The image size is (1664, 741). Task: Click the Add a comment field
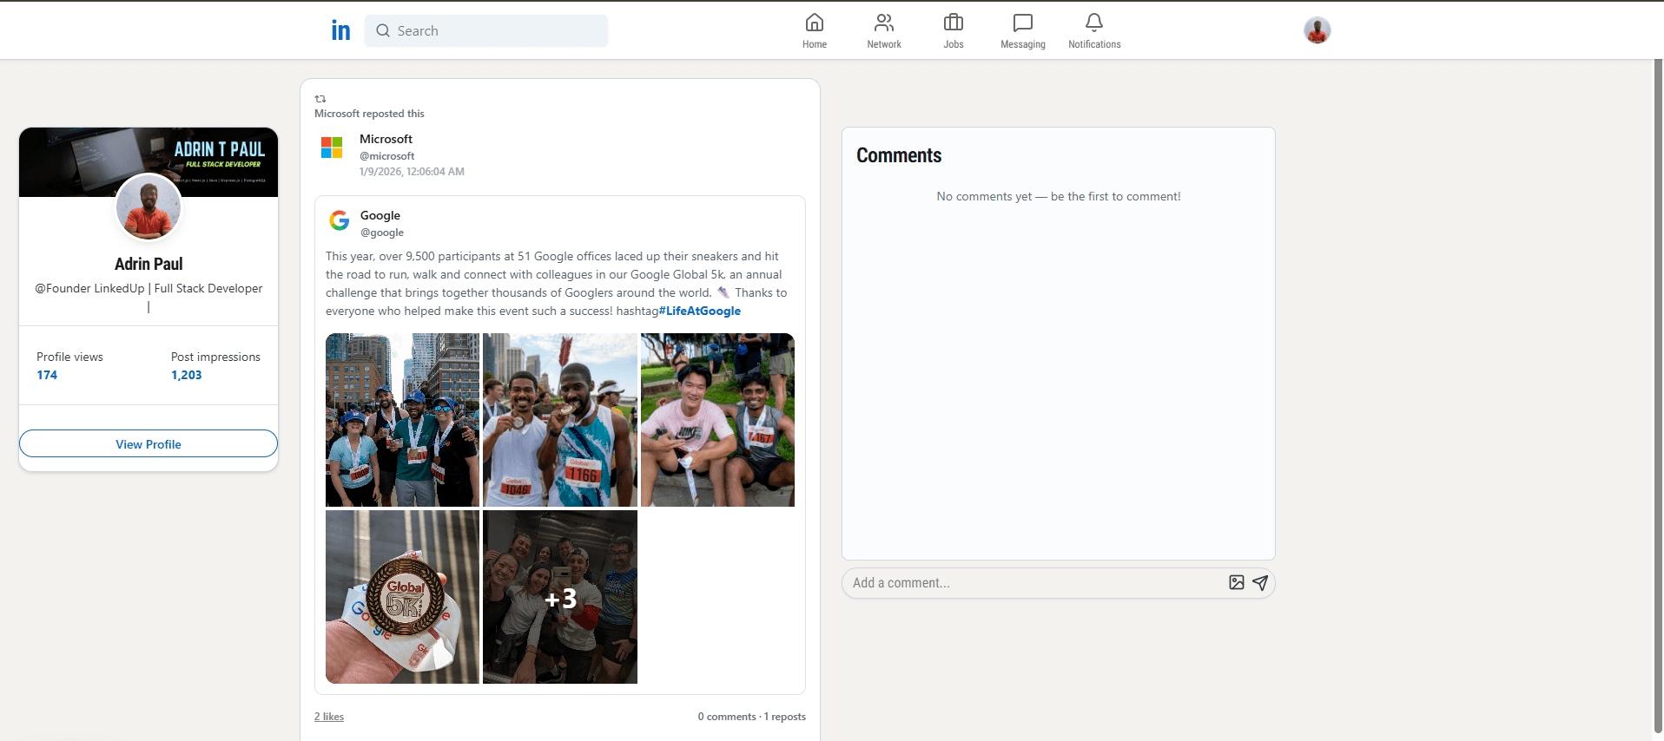click(x=1033, y=583)
